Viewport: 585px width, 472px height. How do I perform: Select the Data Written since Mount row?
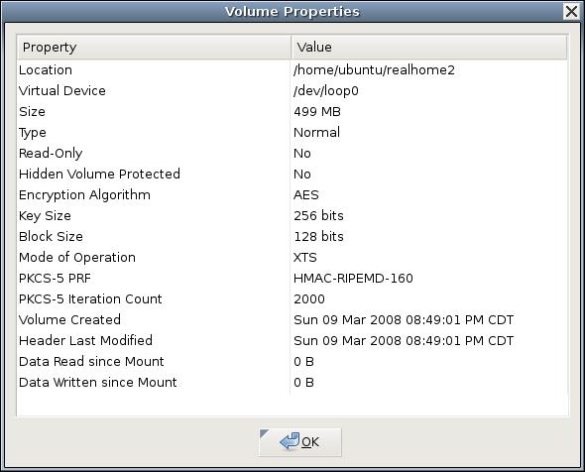[292, 383]
